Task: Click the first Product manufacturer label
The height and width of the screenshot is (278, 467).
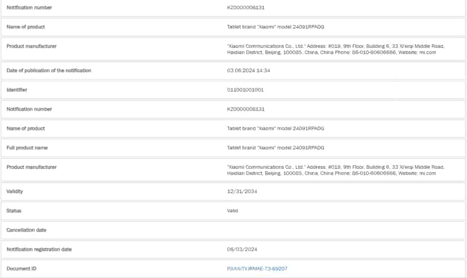Action: pos(32,46)
